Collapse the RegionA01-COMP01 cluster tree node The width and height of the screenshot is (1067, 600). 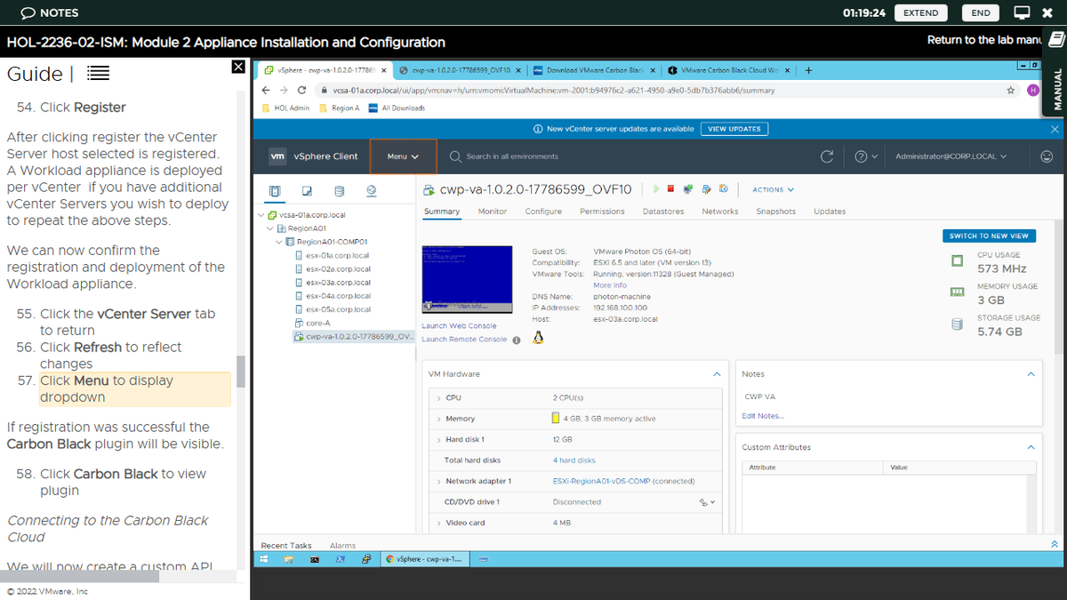click(x=279, y=242)
